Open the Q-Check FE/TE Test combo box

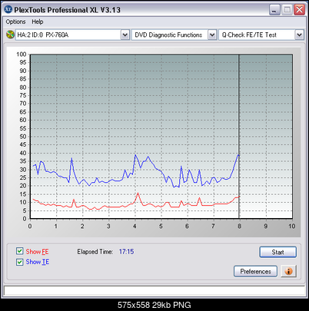(x=261, y=35)
